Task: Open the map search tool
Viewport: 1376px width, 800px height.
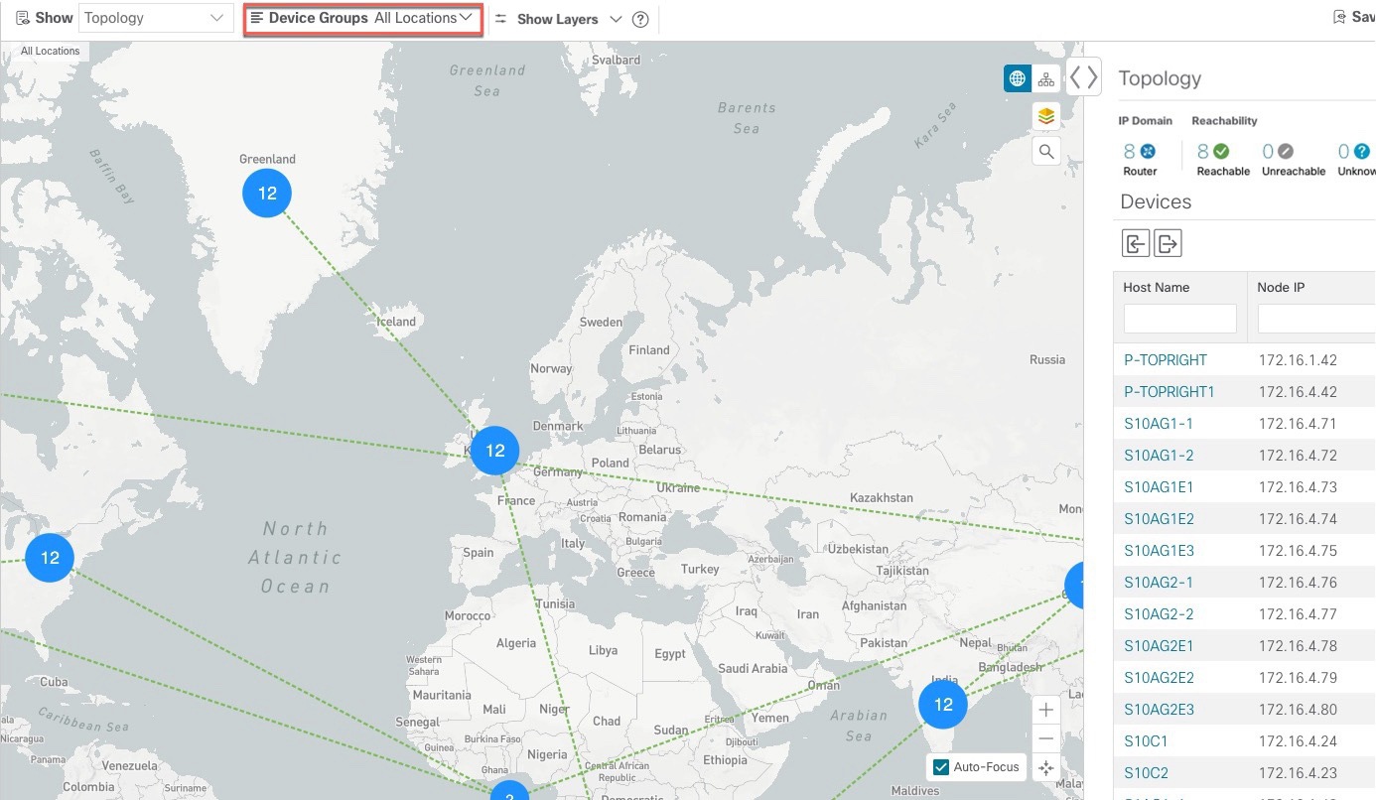Action: pyautogui.click(x=1045, y=151)
